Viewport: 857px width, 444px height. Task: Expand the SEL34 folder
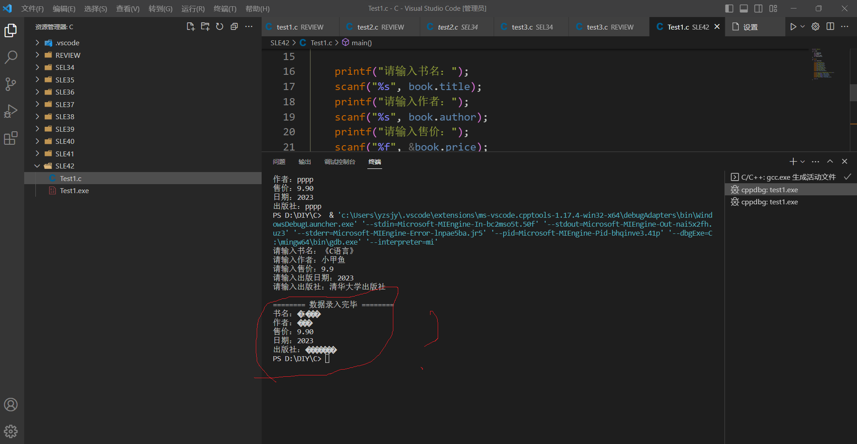tap(37, 67)
